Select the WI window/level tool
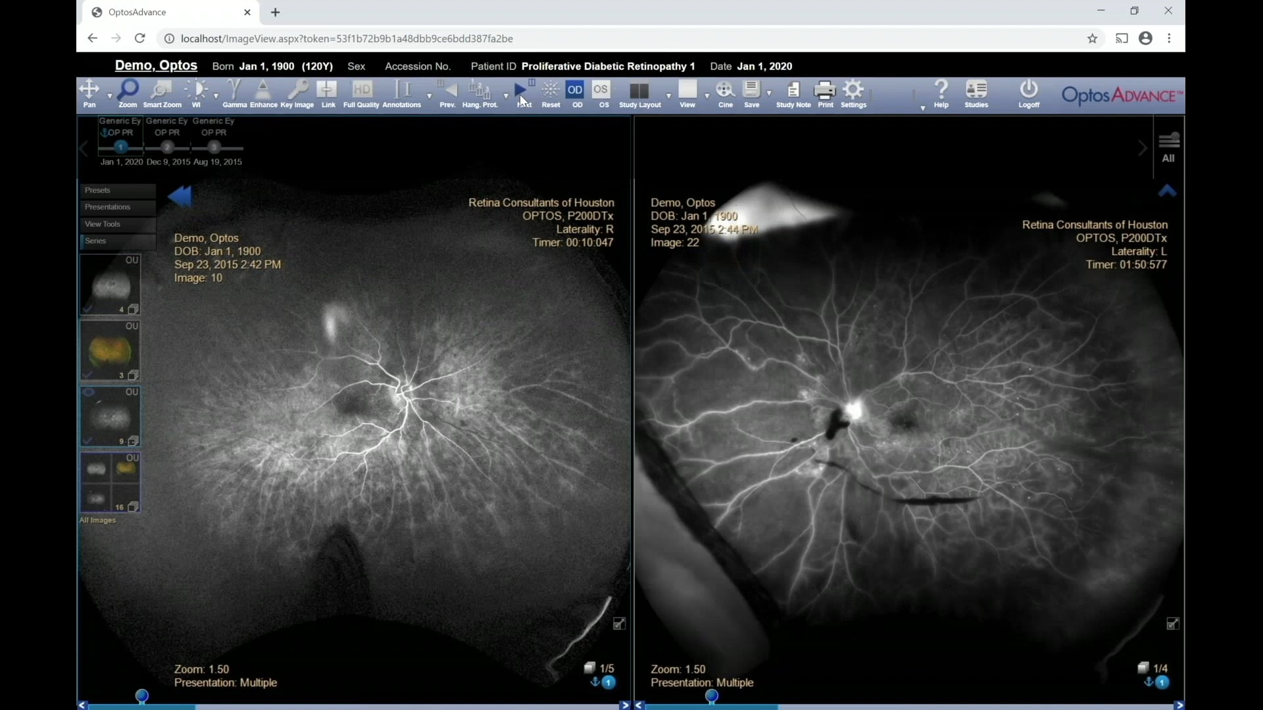The image size is (1263, 710). coord(196,94)
